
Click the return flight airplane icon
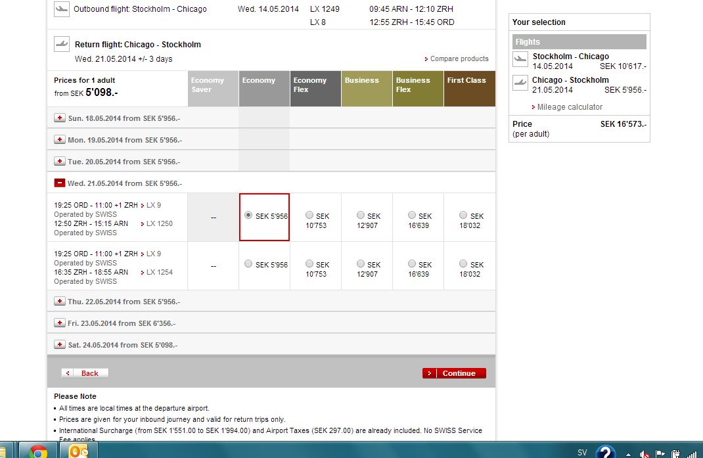(62, 45)
